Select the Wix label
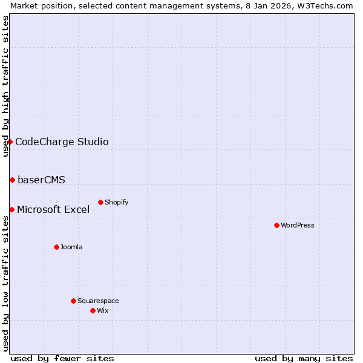 click(103, 310)
